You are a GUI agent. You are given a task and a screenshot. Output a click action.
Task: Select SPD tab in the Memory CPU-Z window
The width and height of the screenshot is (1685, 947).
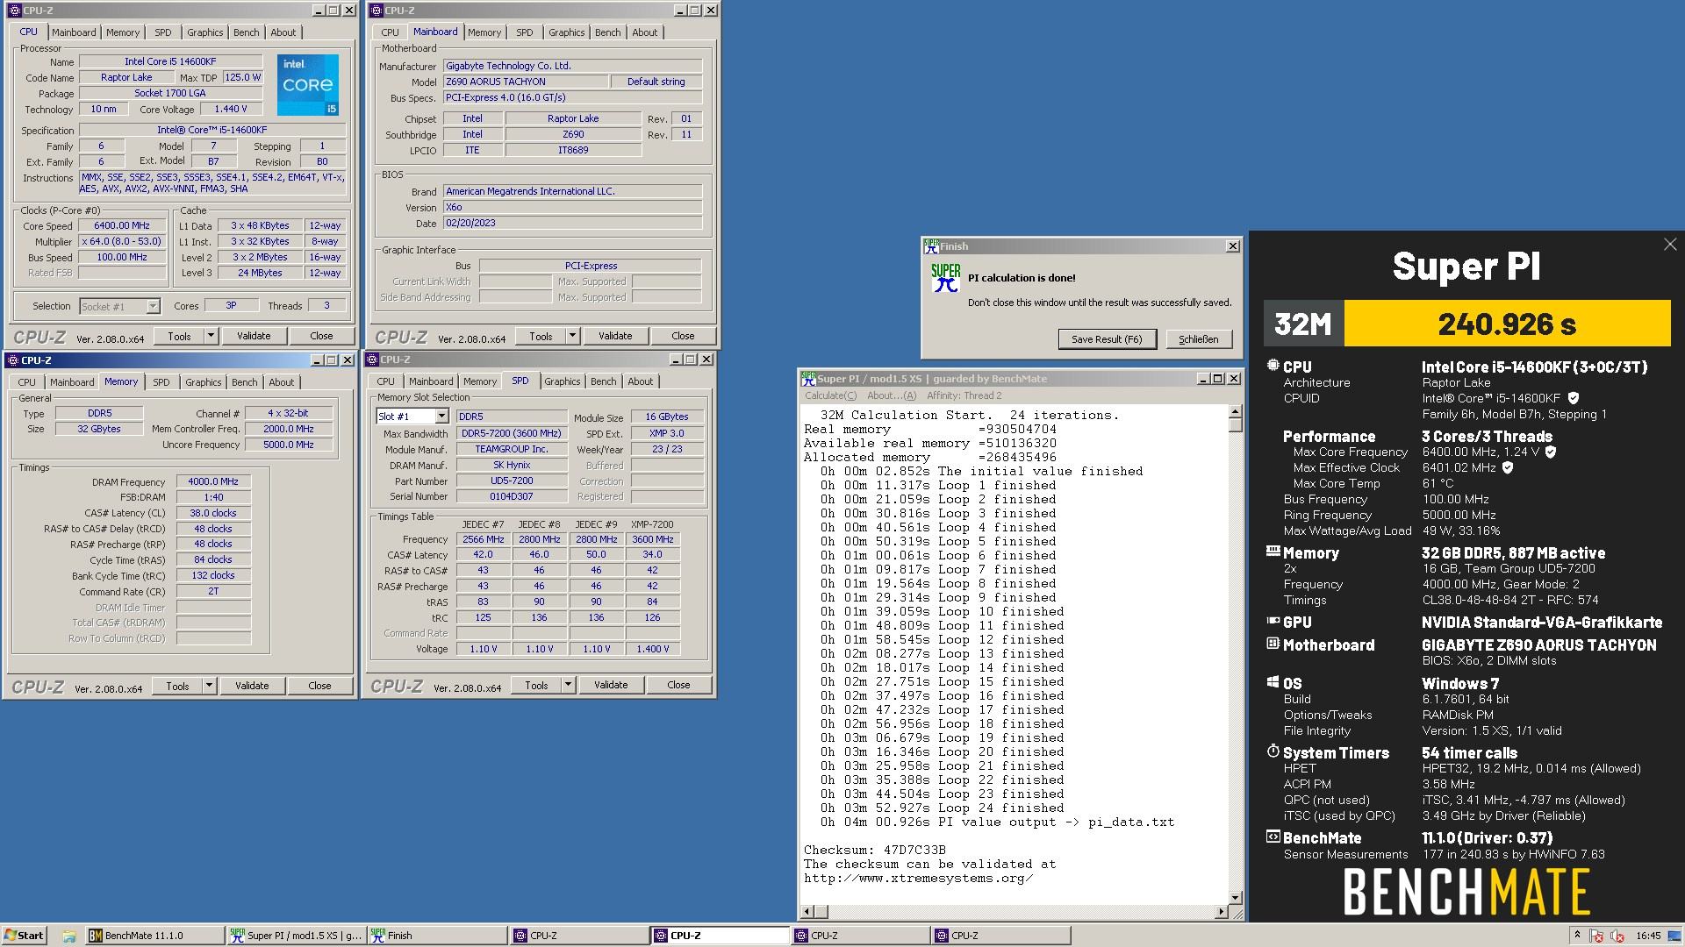(161, 382)
